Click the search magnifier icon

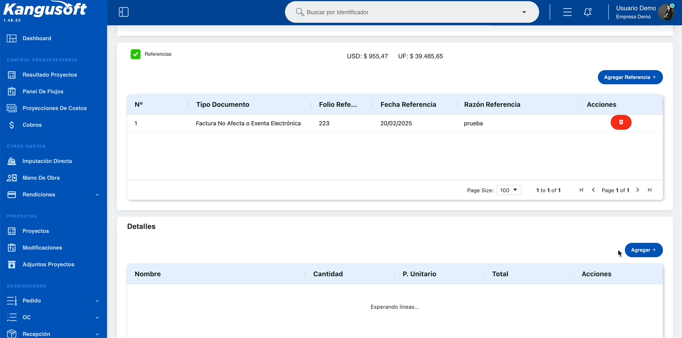click(x=300, y=12)
